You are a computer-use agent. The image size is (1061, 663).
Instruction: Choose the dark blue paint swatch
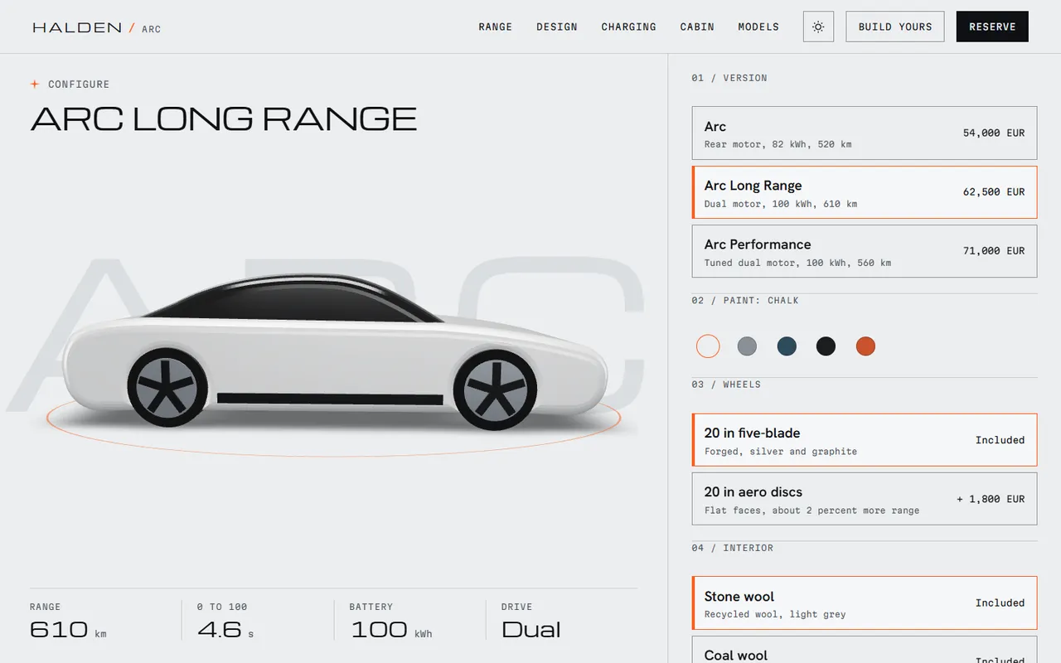coord(787,346)
